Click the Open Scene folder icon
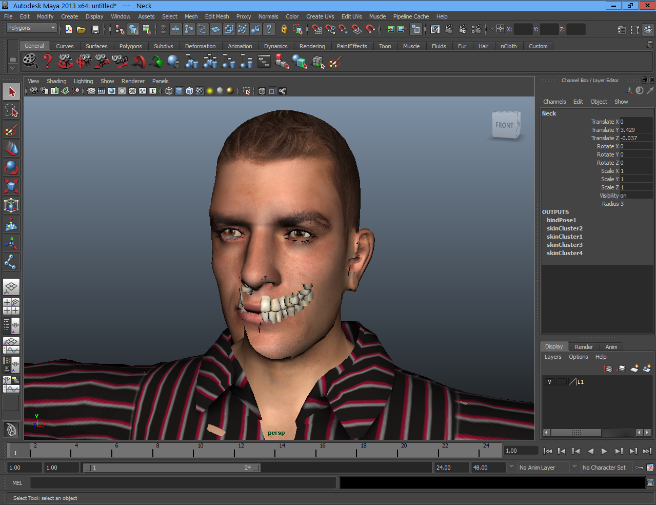The image size is (656, 505). [81, 29]
